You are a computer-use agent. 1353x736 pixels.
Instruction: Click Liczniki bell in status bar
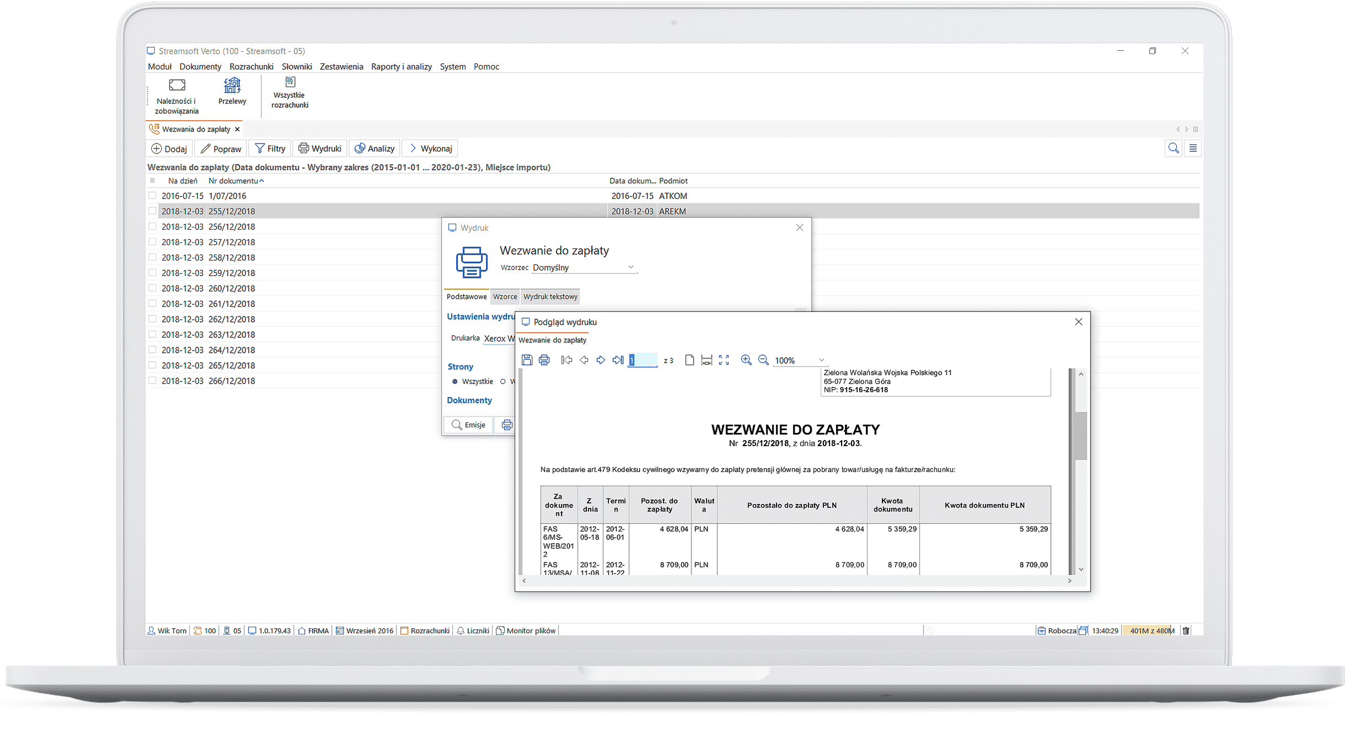pos(473,631)
